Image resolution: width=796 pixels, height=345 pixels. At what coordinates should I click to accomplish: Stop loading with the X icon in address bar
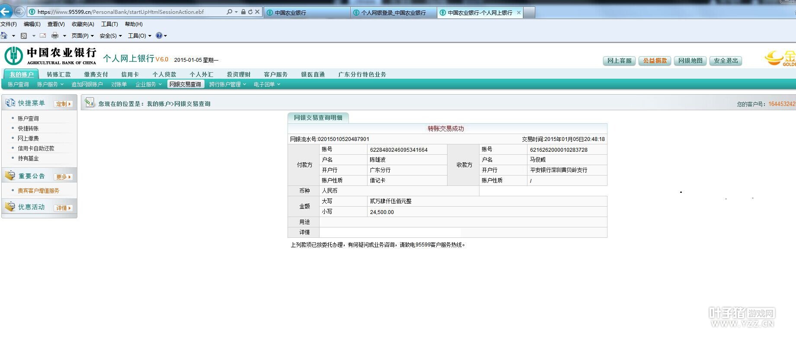coord(257,12)
